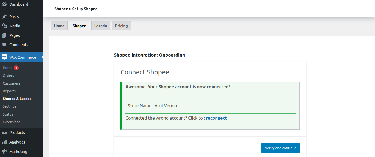The height and width of the screenshot is (157, 375).
Task: Open the Pricing tab
Action: [x=121, y=26]
